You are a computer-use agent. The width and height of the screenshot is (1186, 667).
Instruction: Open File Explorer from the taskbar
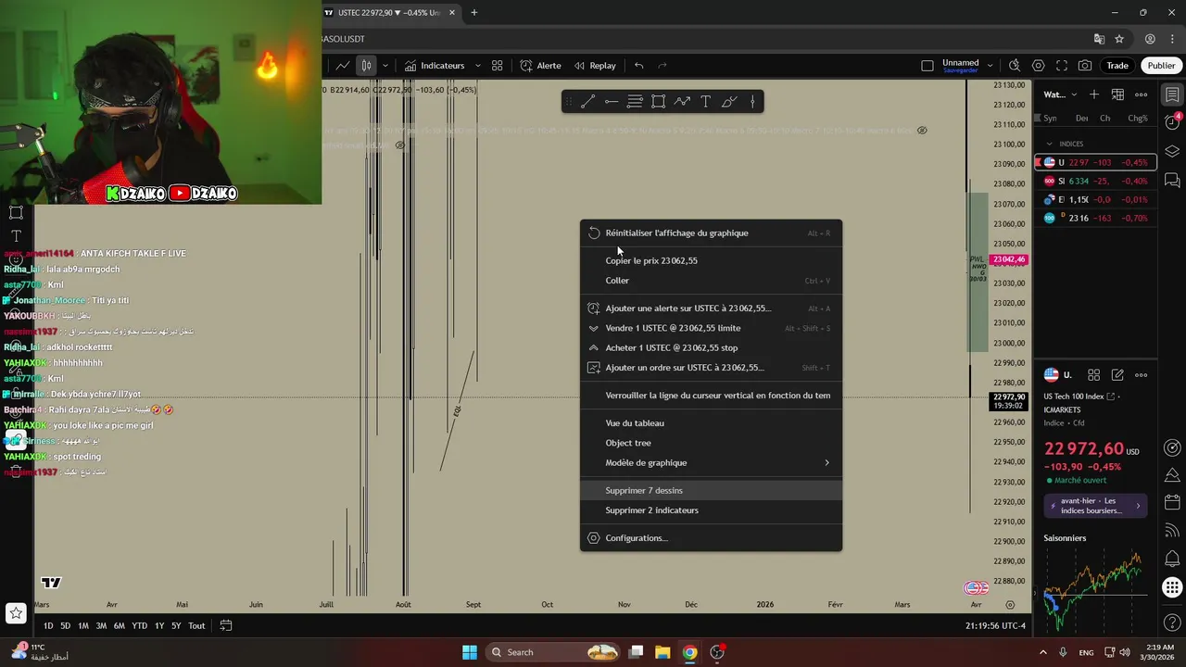(x=662, y=652)
